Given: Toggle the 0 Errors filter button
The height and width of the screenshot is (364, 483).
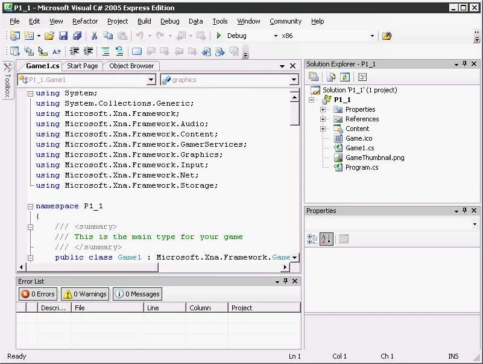Looking at the screenshot, I should tap(38, 294).
